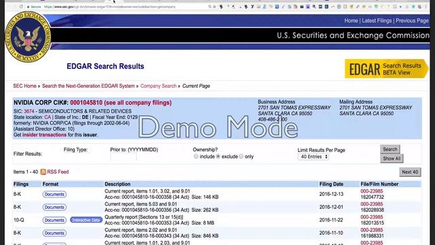Click the 'Current report, items 5.03 and 9.01' description

pos(141,204)
